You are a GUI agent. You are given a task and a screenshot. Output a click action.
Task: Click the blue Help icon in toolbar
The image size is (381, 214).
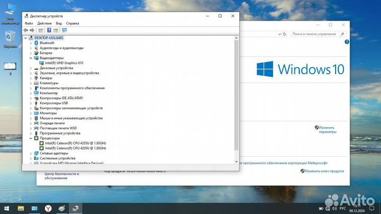pos(49,30)
